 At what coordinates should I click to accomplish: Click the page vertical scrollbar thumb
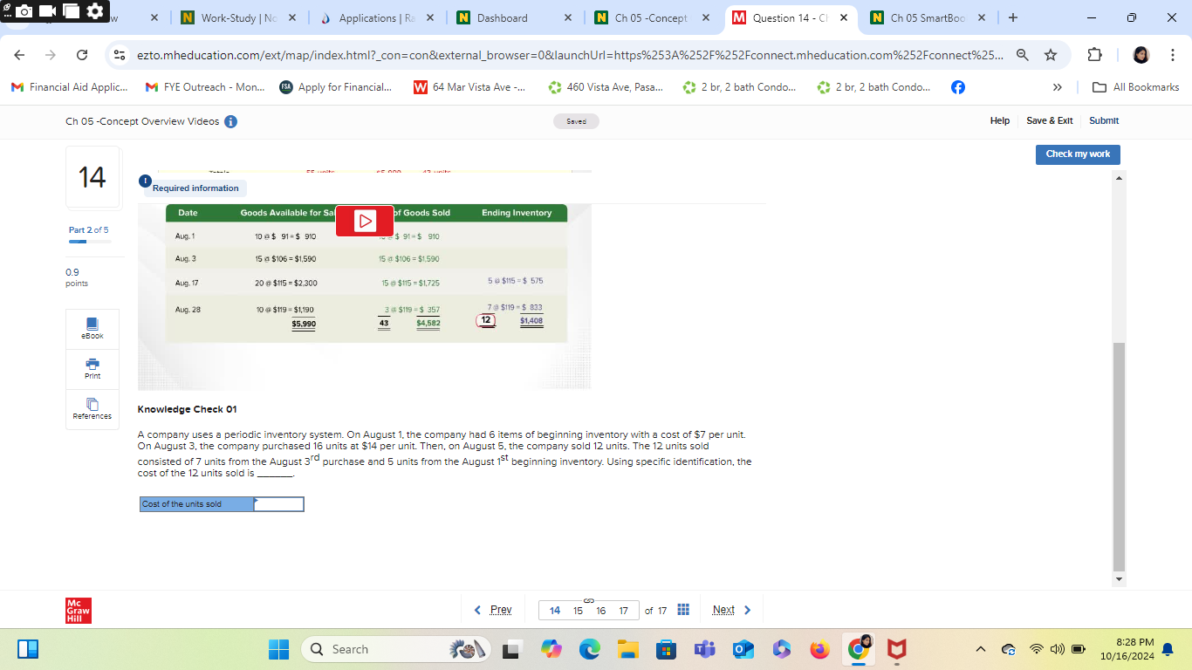pos(1120,456)
